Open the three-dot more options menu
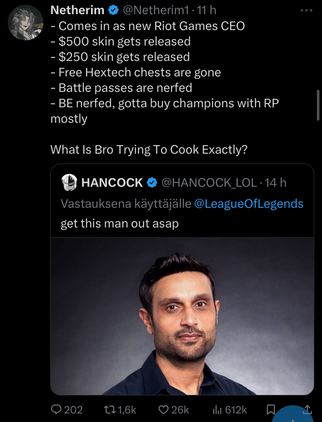This screenshot has height=422, width=322. 307,10
